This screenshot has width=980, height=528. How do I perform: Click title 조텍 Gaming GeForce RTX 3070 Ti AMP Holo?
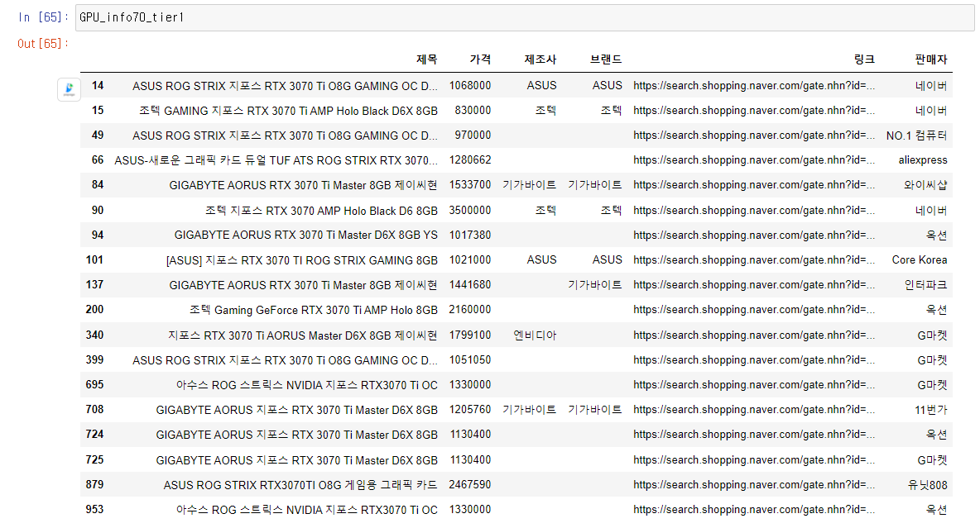click(x=314, y=310)
